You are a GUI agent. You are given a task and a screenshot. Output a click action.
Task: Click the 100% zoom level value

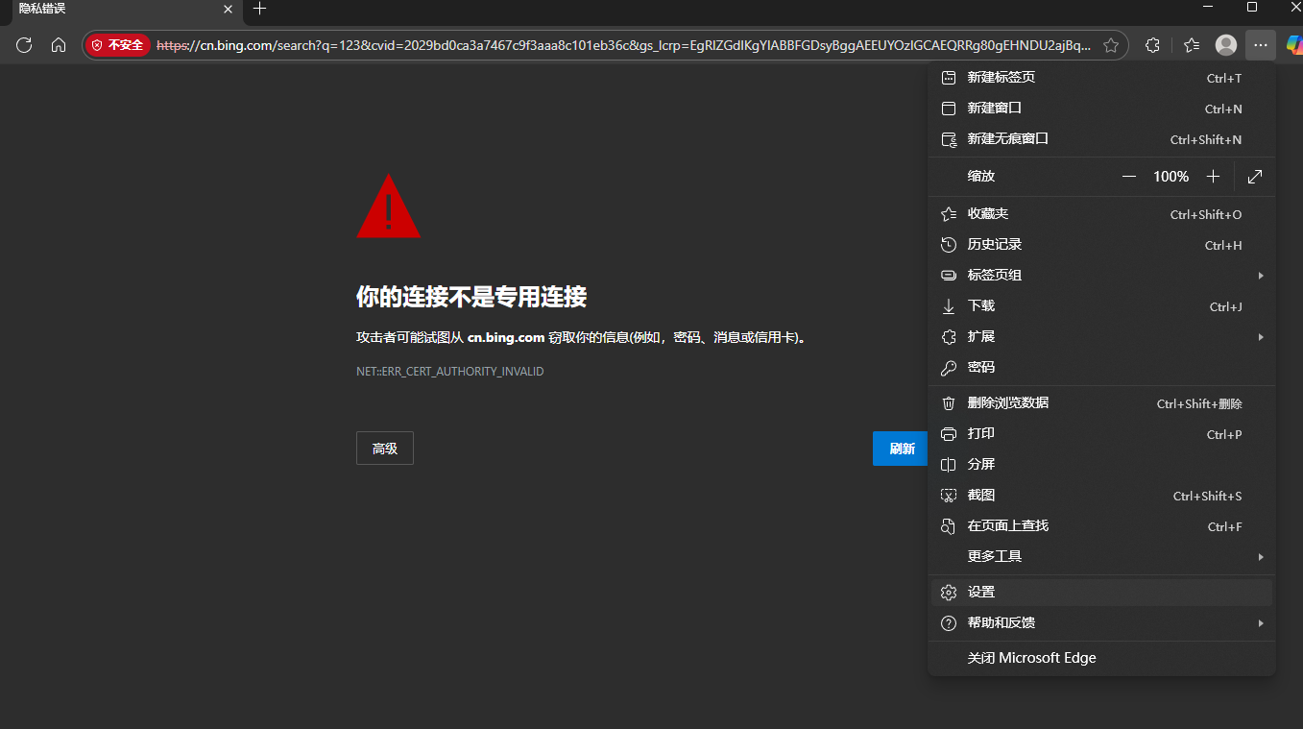click(1170, 177)
